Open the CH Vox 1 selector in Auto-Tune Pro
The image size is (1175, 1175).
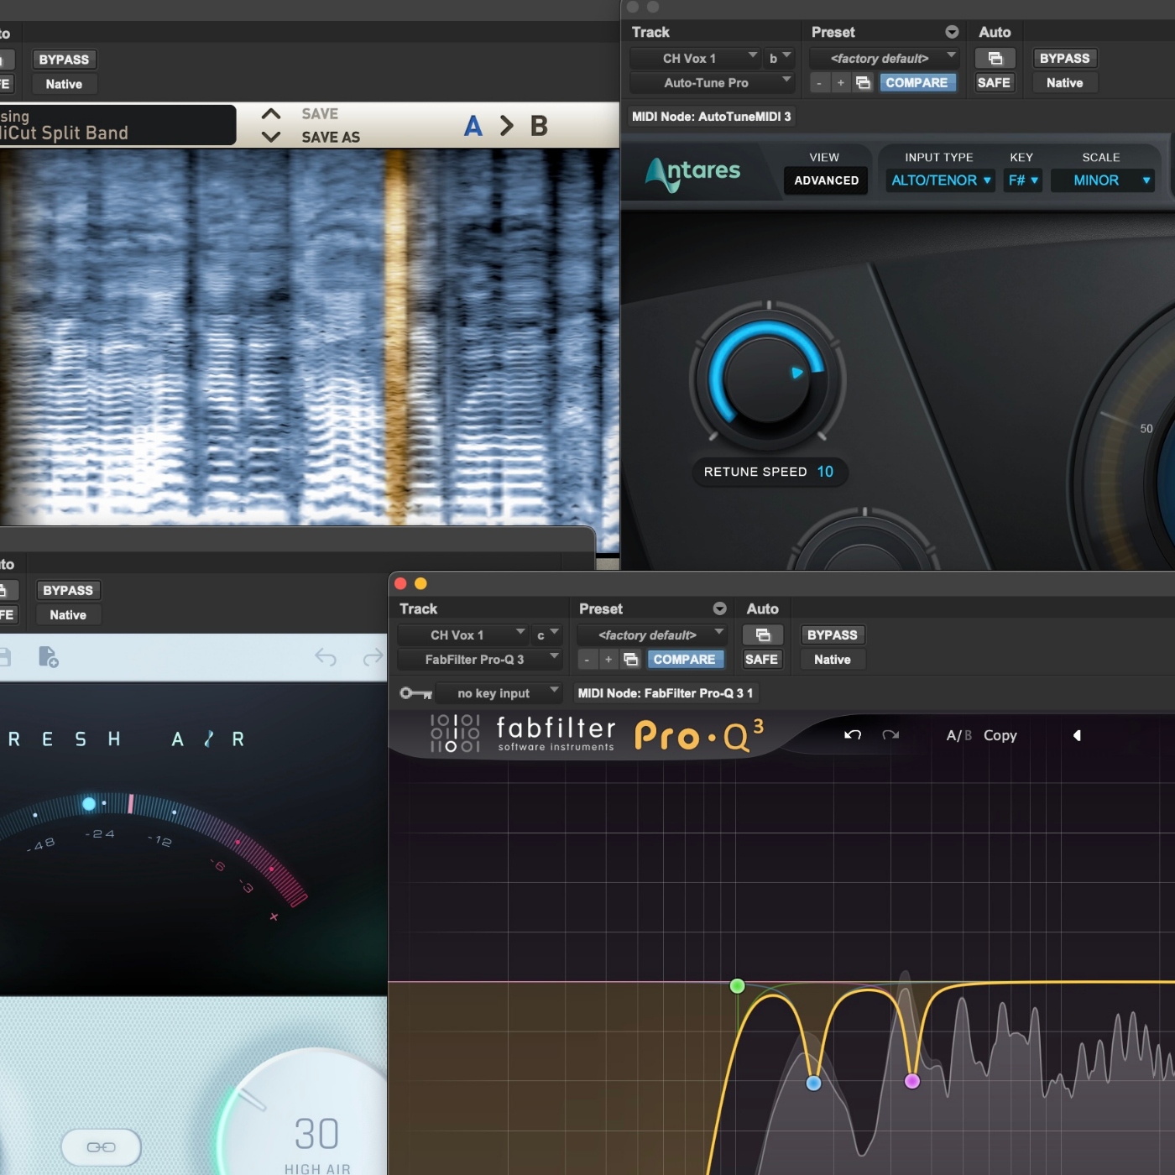coord(695,58)
